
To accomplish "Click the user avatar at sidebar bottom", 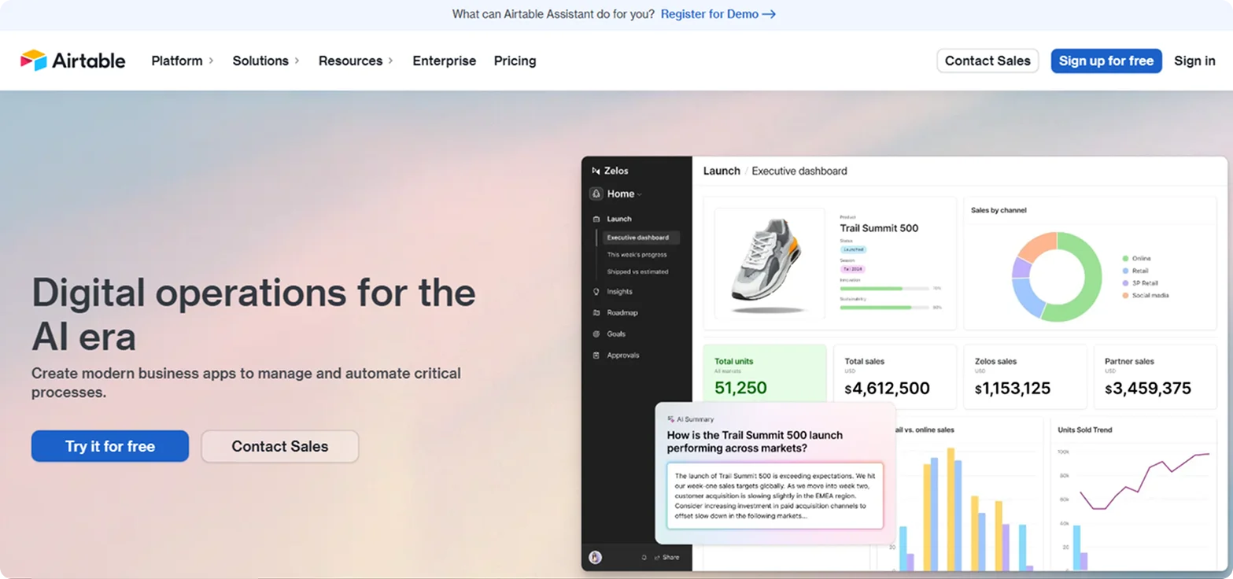I will pyautogui.click(x=596, y=557).
